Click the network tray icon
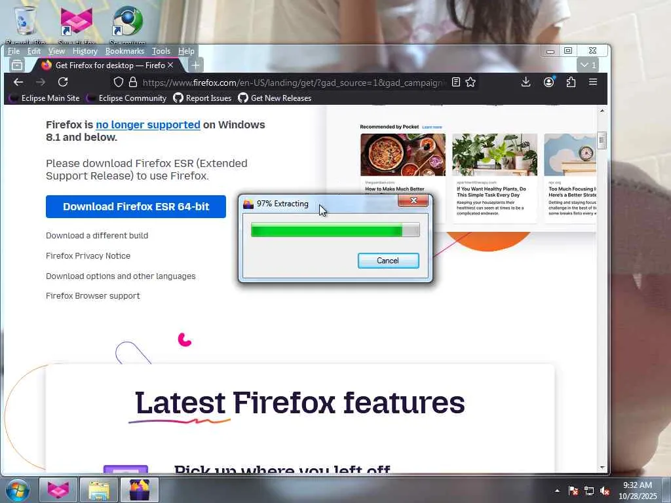Screen dimensions: 671x503 point(589,491)
